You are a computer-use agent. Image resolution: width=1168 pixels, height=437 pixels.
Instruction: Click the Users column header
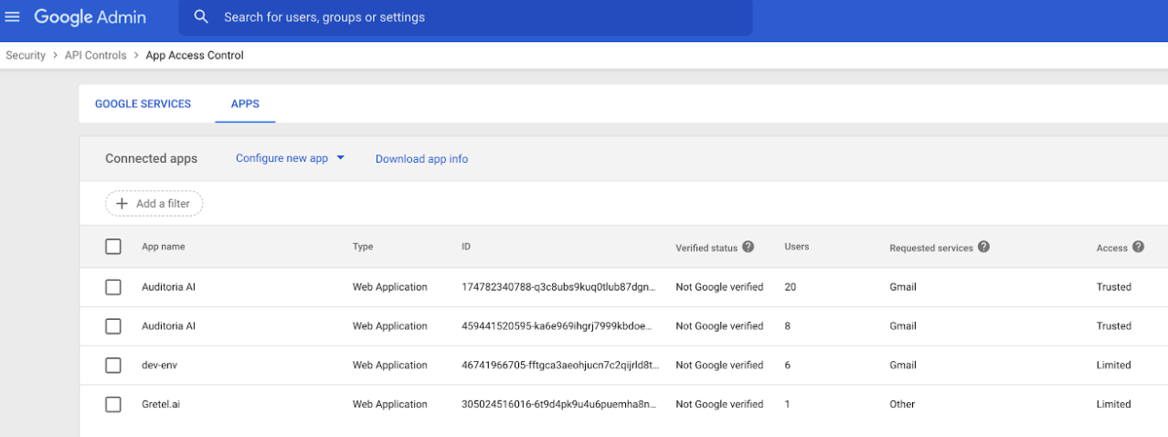tap(796, 247)
